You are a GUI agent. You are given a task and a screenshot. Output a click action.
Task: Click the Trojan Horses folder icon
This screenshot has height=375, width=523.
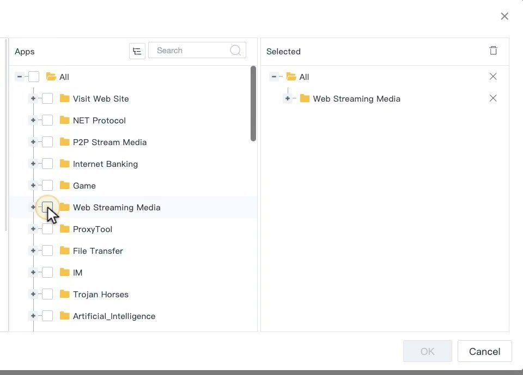64,294
